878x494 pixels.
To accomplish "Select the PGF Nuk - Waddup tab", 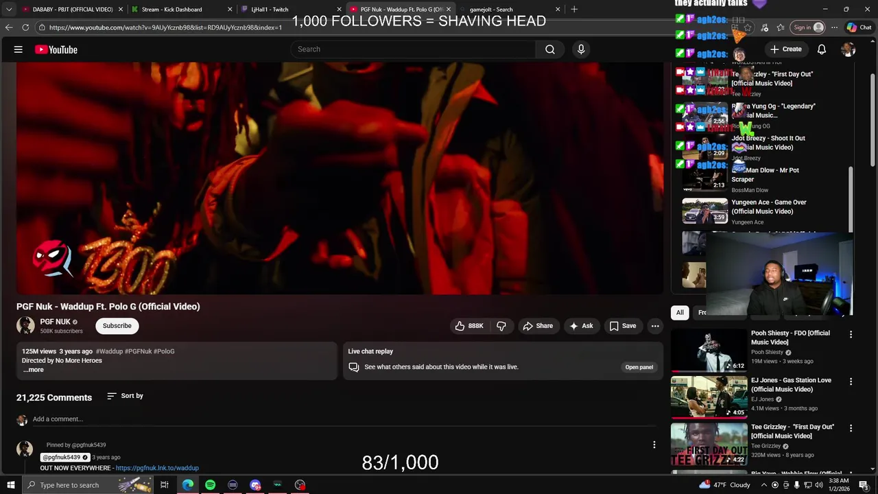I will [x=401, y=10].
